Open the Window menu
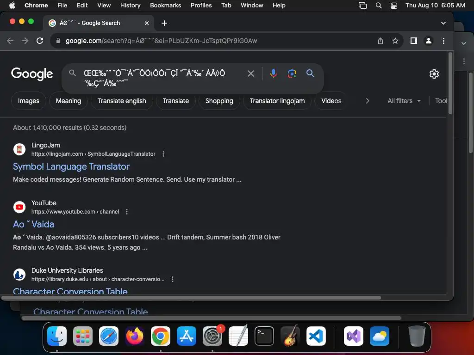Image resolution: width=474 pixels, height=355 pixels. (252, 6)
